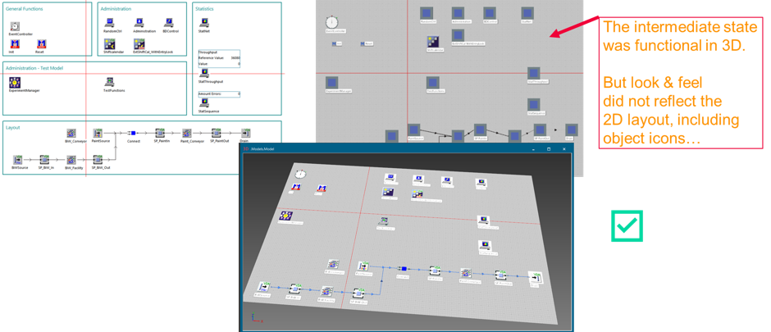The width and height of the screenshot is (771, 332).
Task: Select the Drain object in 2D Layout
Action: [x=245, y=133]
